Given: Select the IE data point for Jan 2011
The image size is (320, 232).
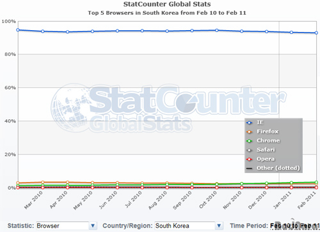Looking at the screenshot, I should 291,33.
